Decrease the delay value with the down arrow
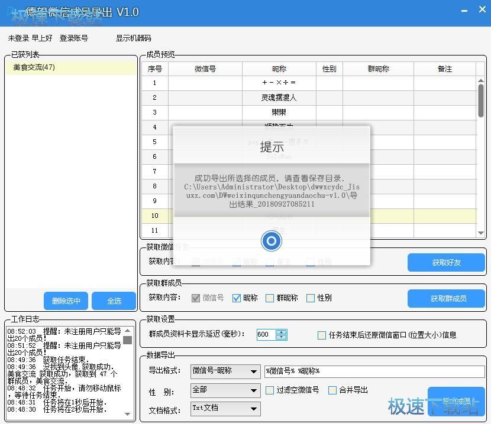 point(281,337)
